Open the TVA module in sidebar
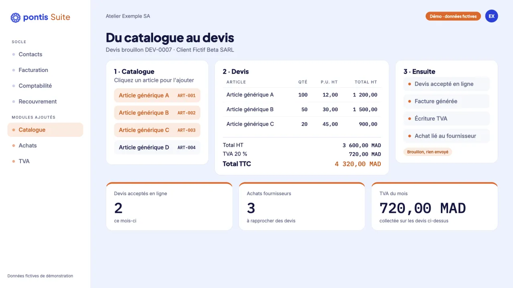 [45, 161]
